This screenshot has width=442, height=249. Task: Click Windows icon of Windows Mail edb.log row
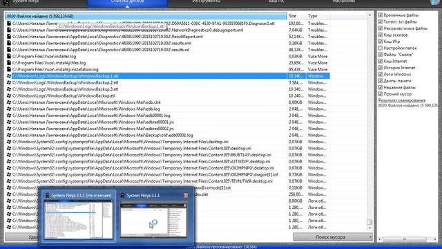tap(9, 109)
